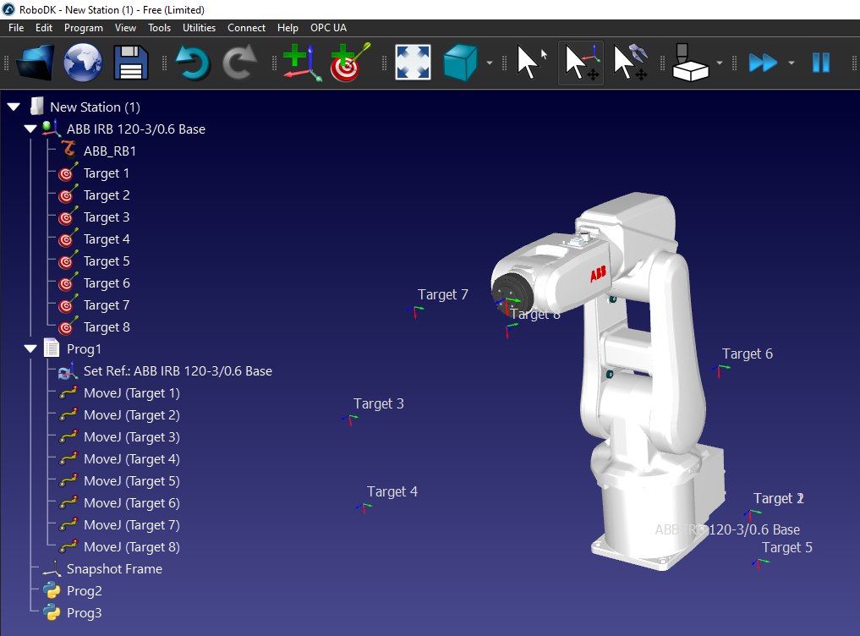Add a reference frame from toolbar
860x636 pixels.
point(302,63)
